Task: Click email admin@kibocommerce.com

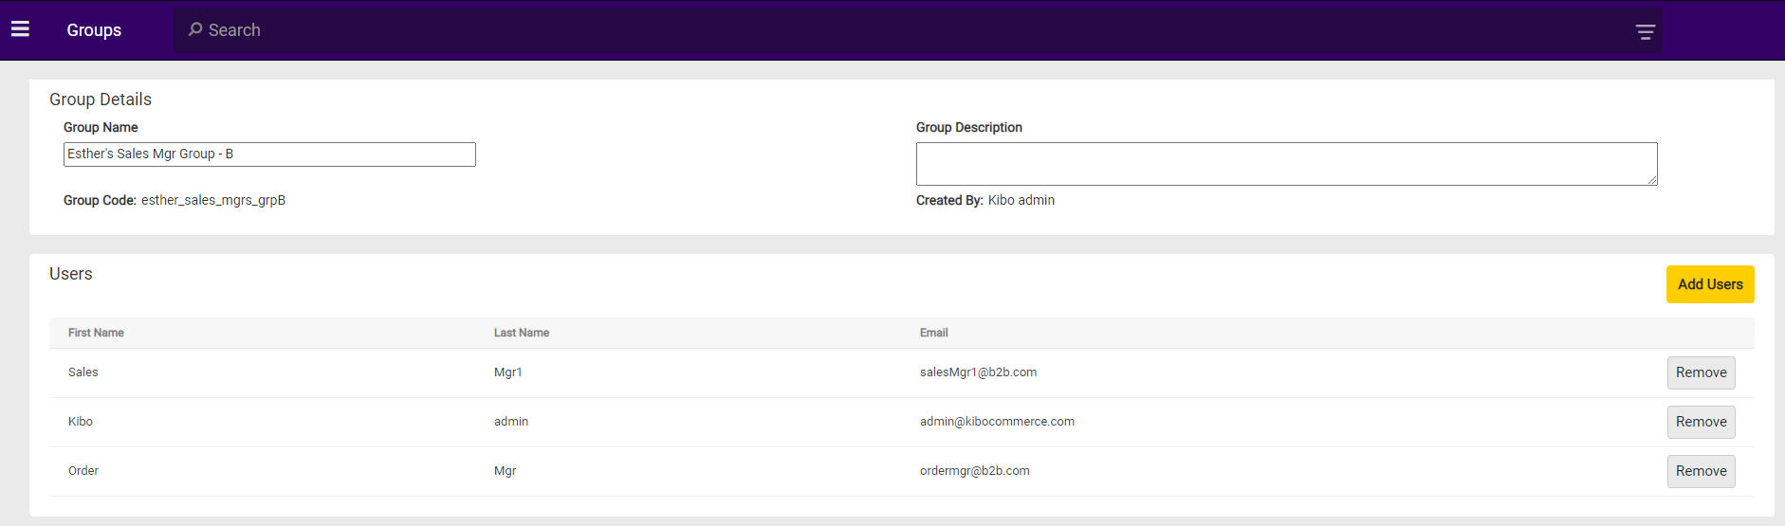Action: [997, 422]
